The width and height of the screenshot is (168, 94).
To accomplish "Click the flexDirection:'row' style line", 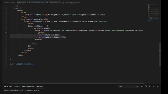I will click(x=89, y=31).
